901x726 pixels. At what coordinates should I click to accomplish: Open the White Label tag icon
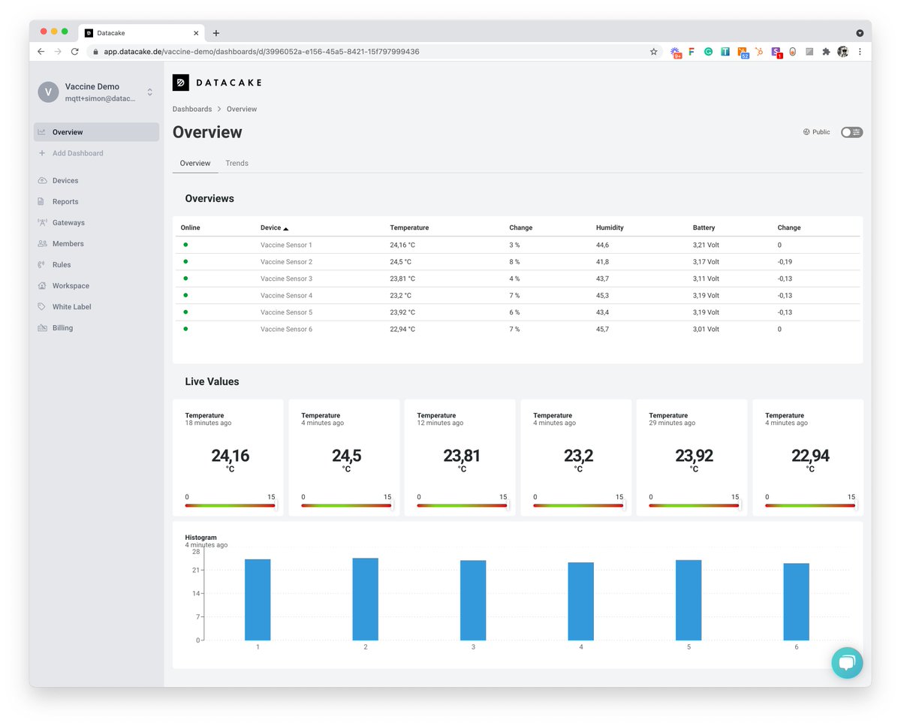[42, 307]
